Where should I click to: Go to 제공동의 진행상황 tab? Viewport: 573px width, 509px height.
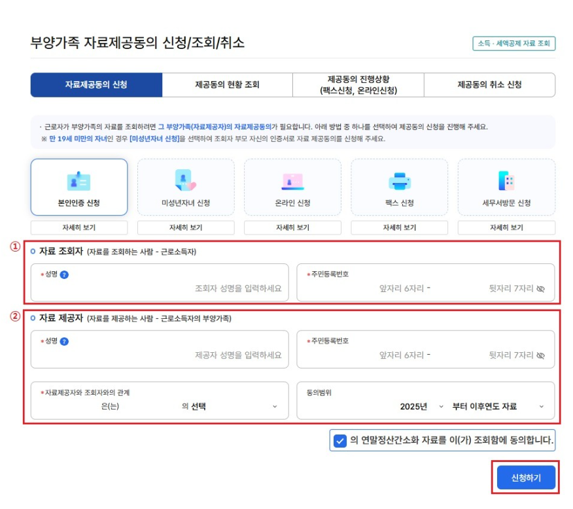tap(358, 85)
